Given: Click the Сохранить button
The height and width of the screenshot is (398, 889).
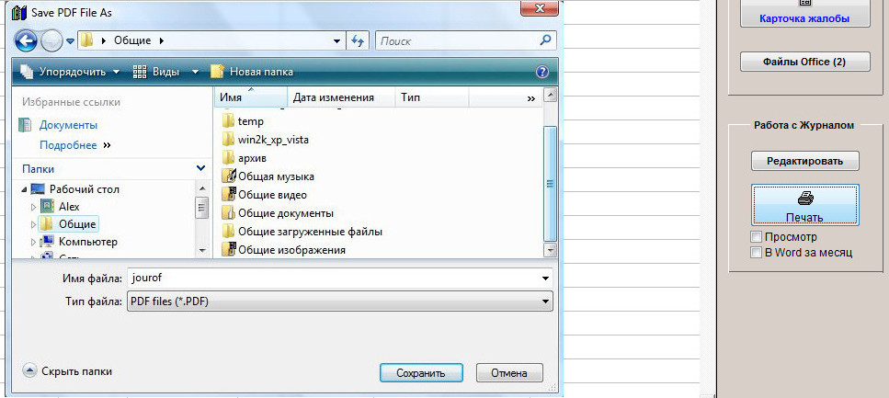Looking at the screenshot, I should point(421,373).
